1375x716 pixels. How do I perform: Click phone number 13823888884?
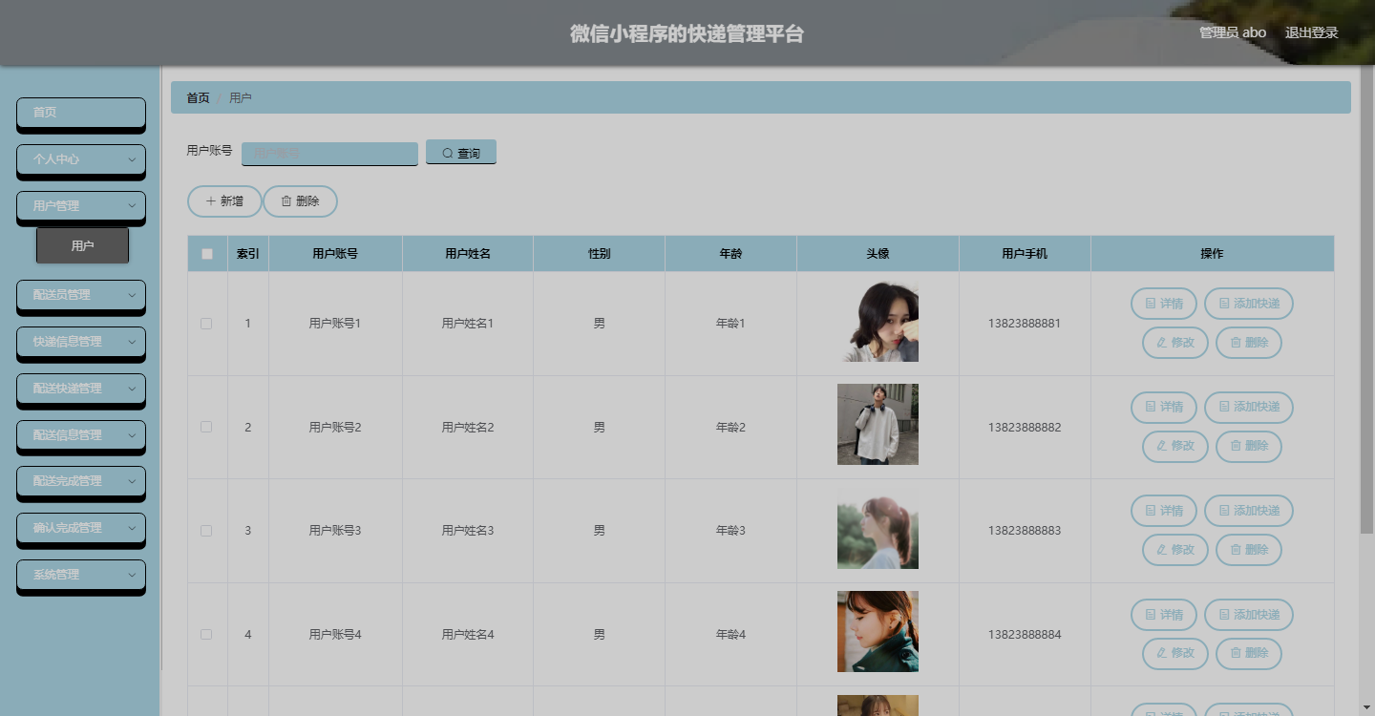pyautogui.click(x=1025, y=634)
